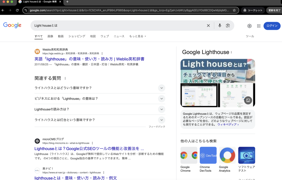
Task: Open the ウィキペディア link
Action: 228,125
